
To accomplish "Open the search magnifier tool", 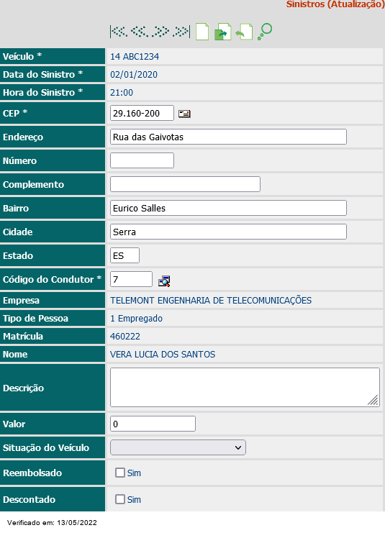I will (265, 32).
